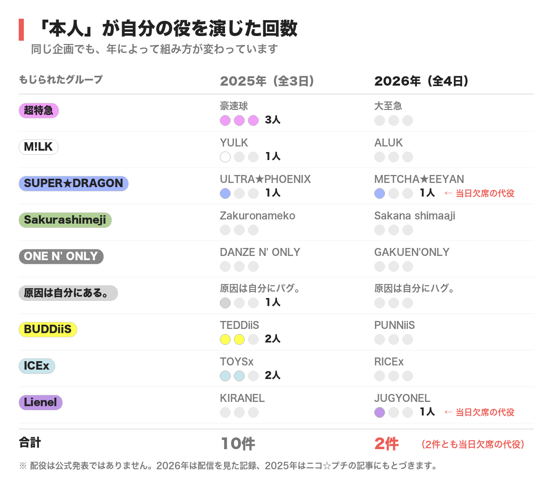Click the 2人 count under TOYSx
Image resolution: width=552 pixels, height=495 pixels.
273,375
